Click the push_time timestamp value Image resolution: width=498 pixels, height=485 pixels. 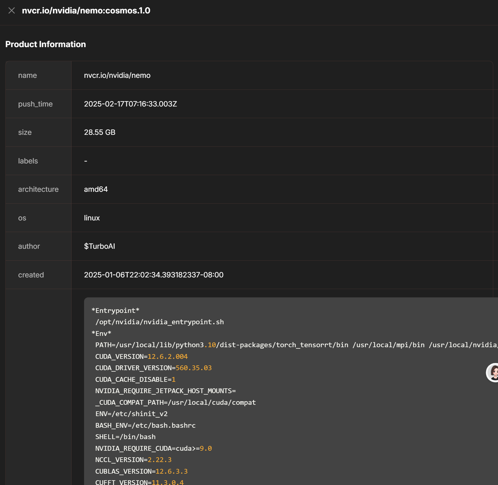click(130, 104)
